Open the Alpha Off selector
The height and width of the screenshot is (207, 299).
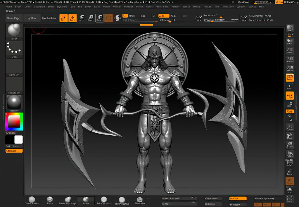pos(14,68)
